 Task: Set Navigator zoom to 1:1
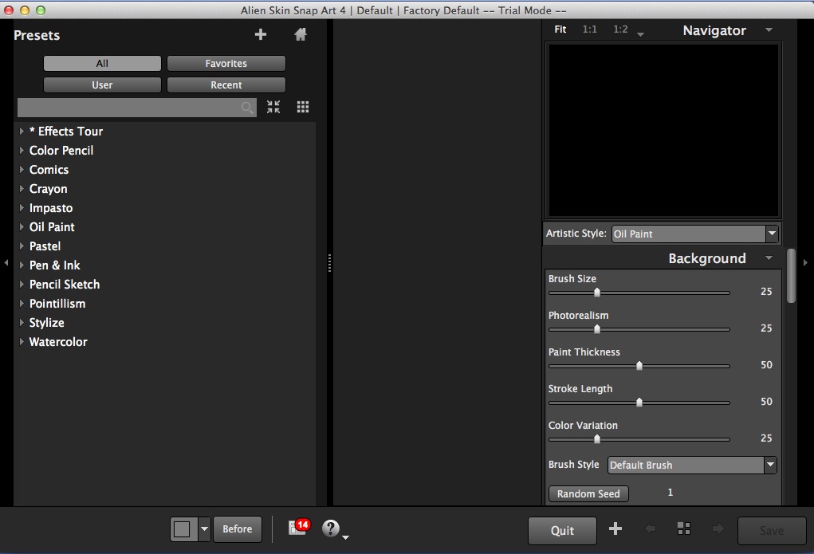click(x=589, y=29)
